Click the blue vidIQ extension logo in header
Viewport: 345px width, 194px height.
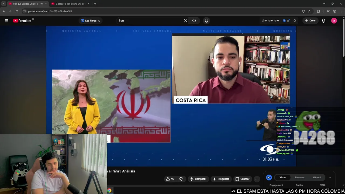pyautogui.click(x=284, y=21)
